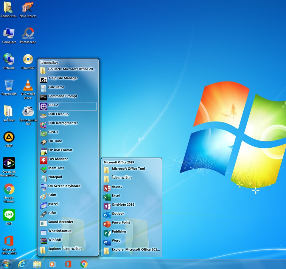Launch the LINE desktop app

tap(9, 217)
